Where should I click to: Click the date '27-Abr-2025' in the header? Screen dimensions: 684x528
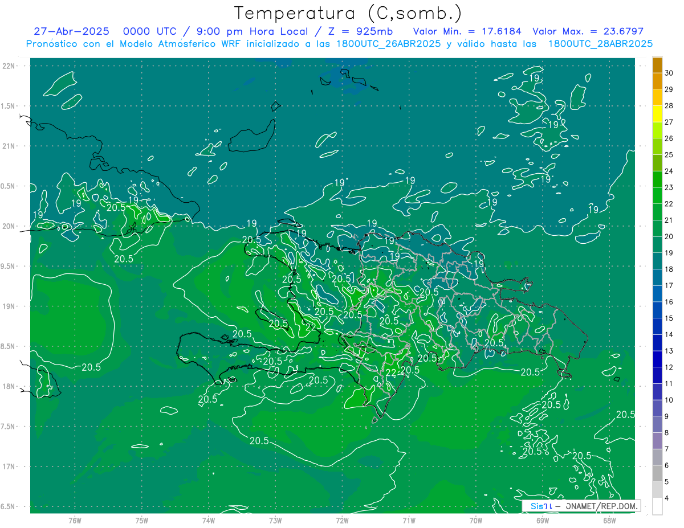[x=71, y=32]
